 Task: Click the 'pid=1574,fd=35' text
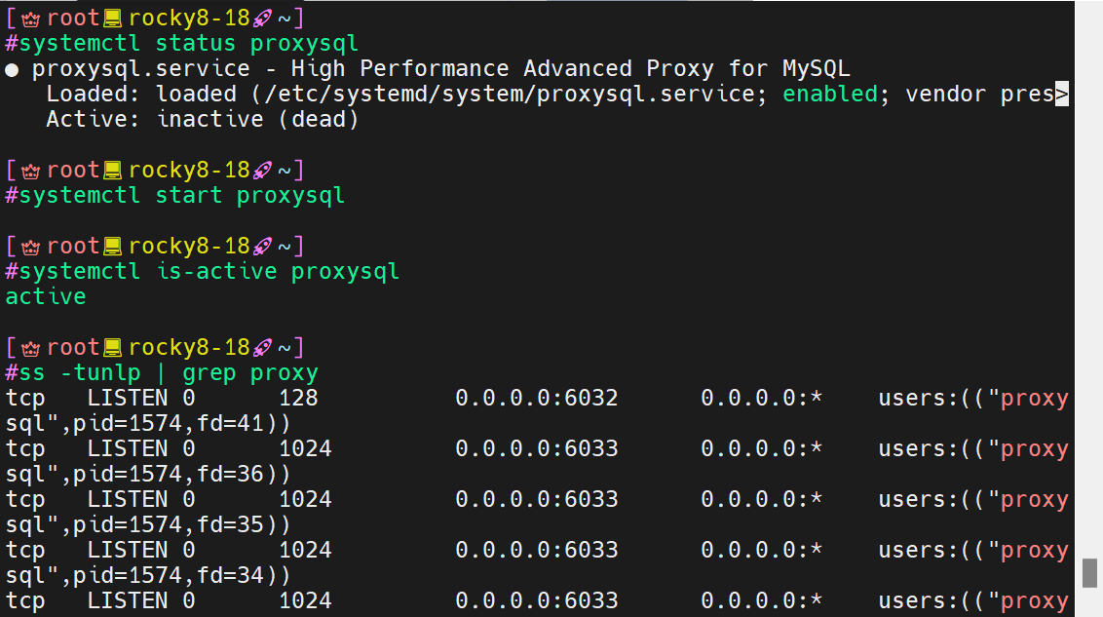[169, 524]
